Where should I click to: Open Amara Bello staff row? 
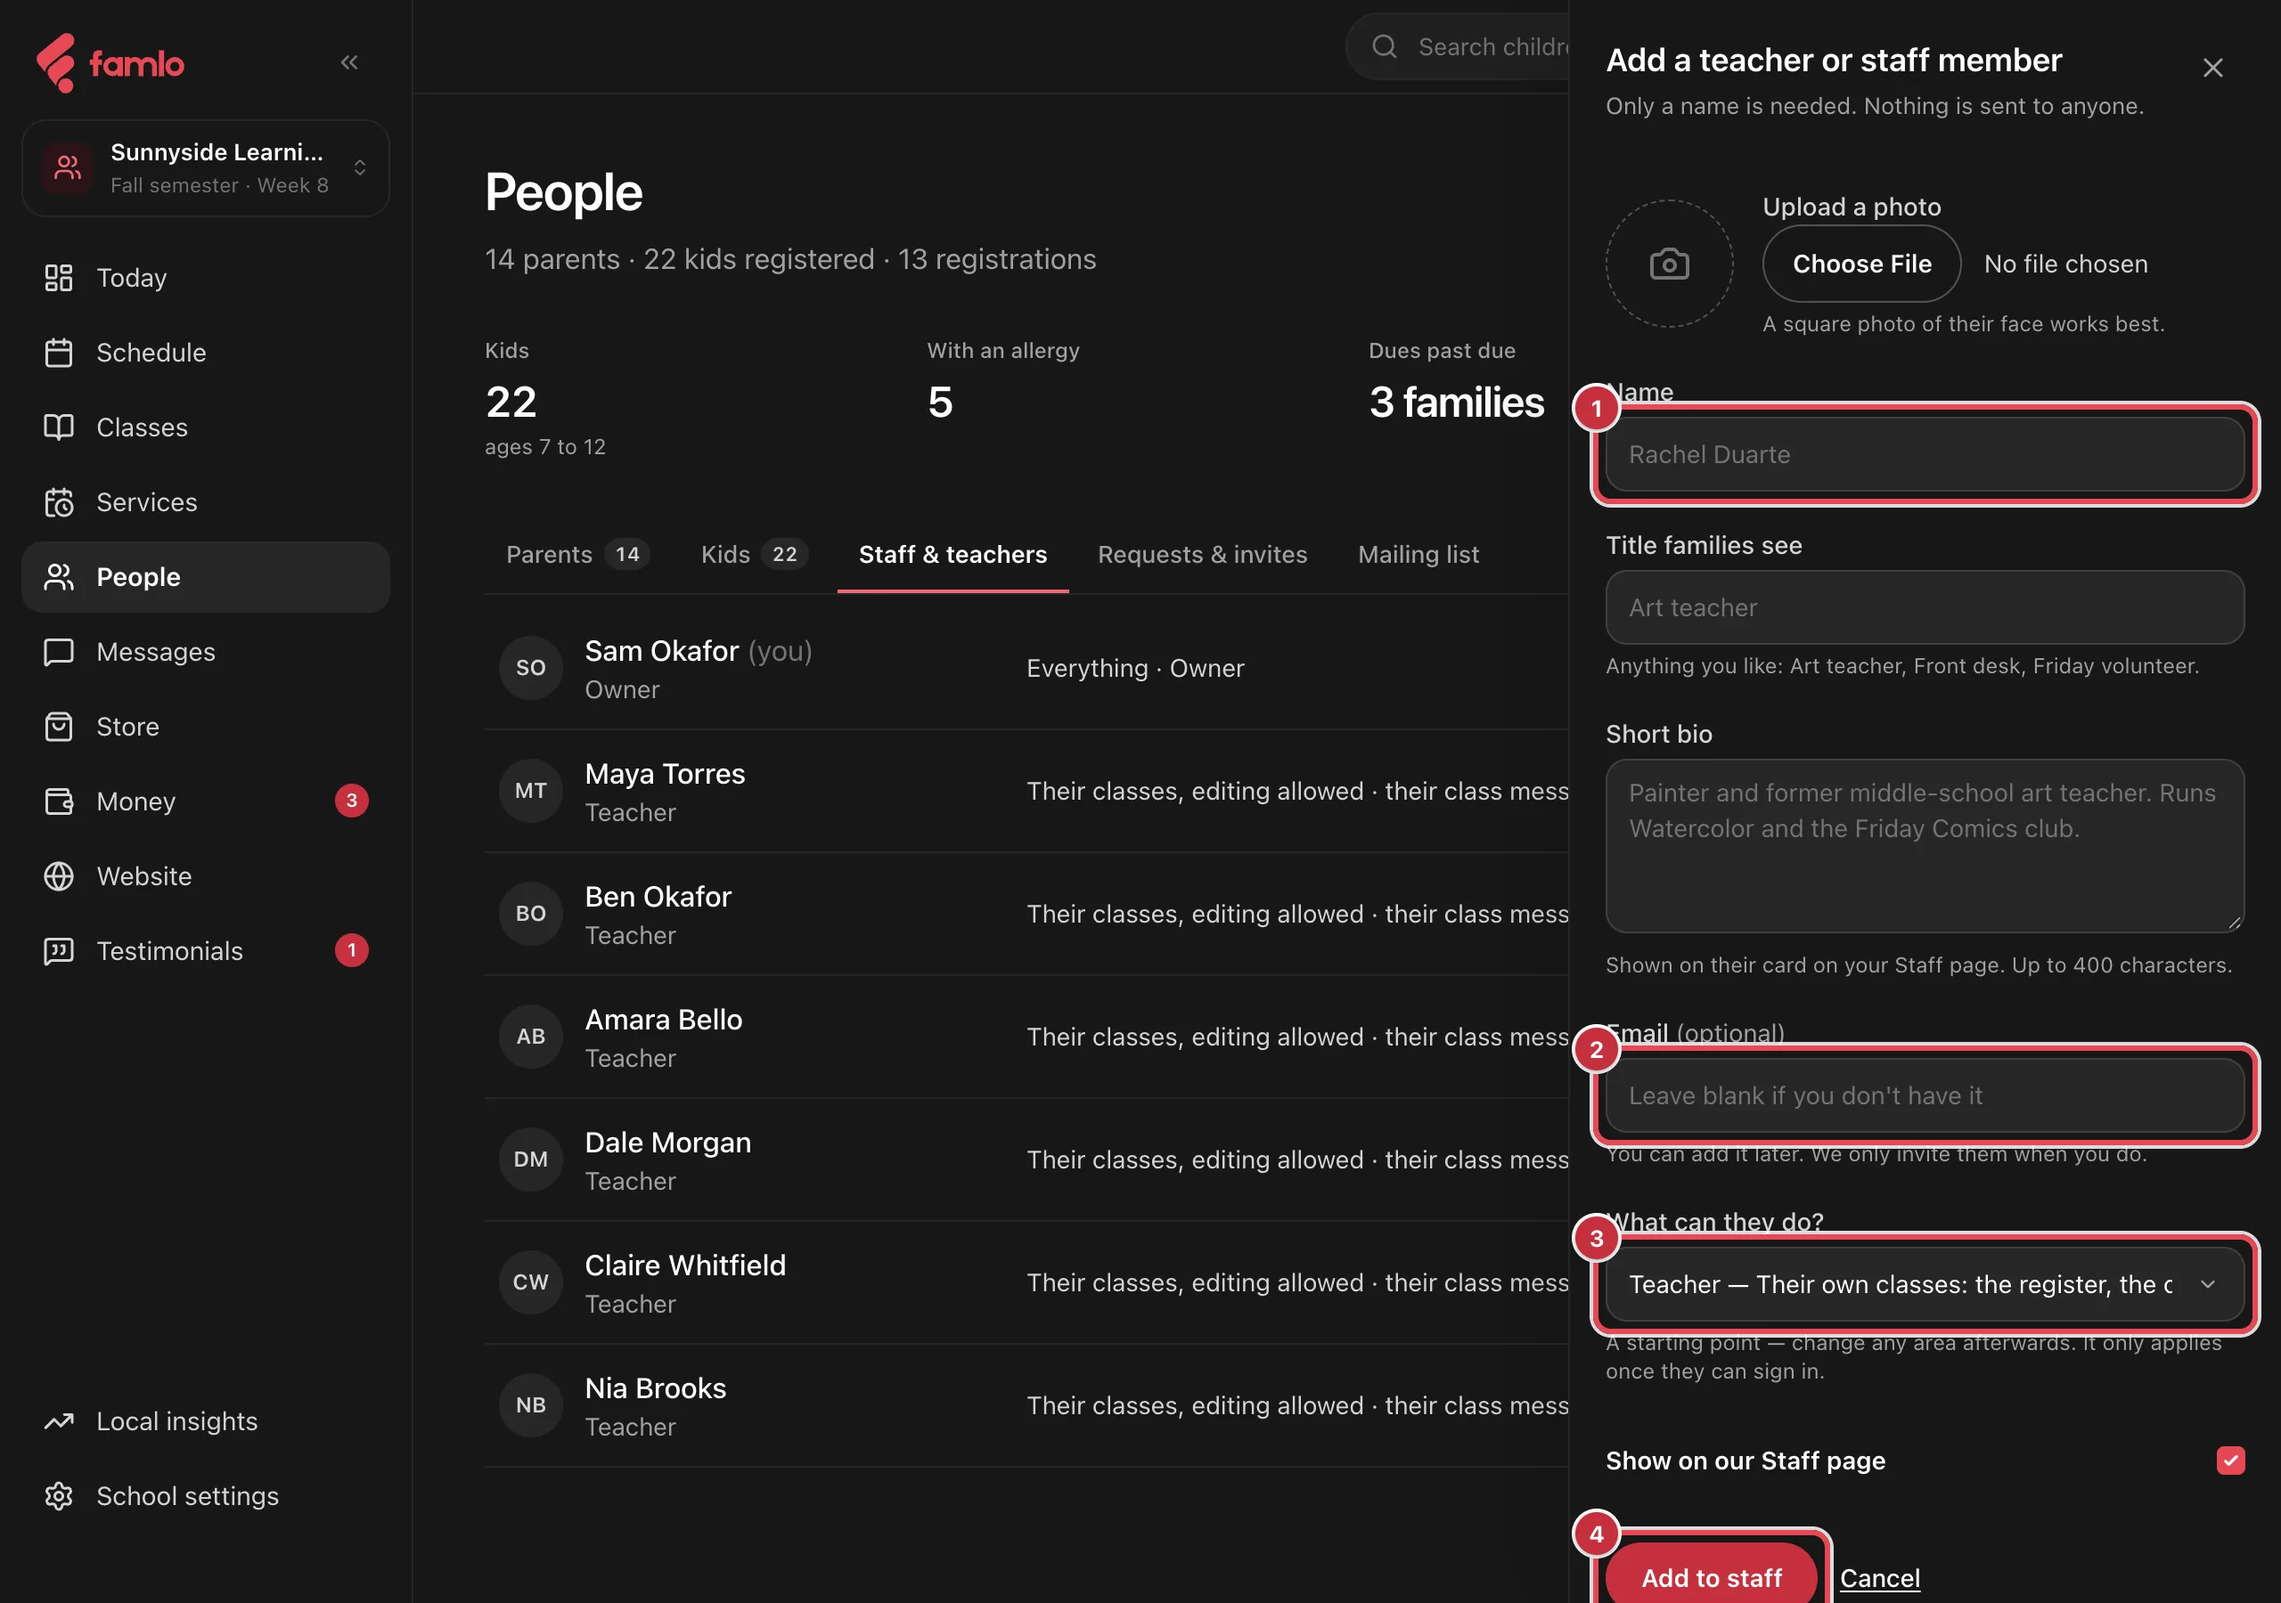(x=1026, y=1037)
